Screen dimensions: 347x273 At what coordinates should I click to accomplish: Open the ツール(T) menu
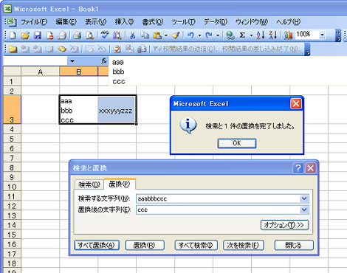coord(183,22)
